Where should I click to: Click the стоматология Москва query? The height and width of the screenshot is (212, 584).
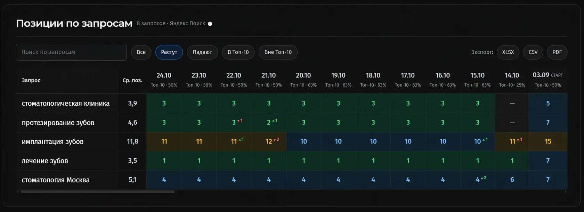click(56, 180)
